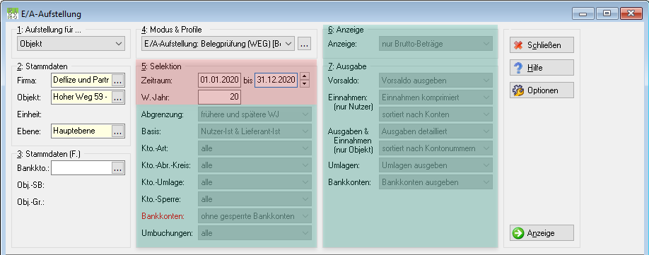Click the red X icon on Schließen
649x255 pixels.
point(518,45)
